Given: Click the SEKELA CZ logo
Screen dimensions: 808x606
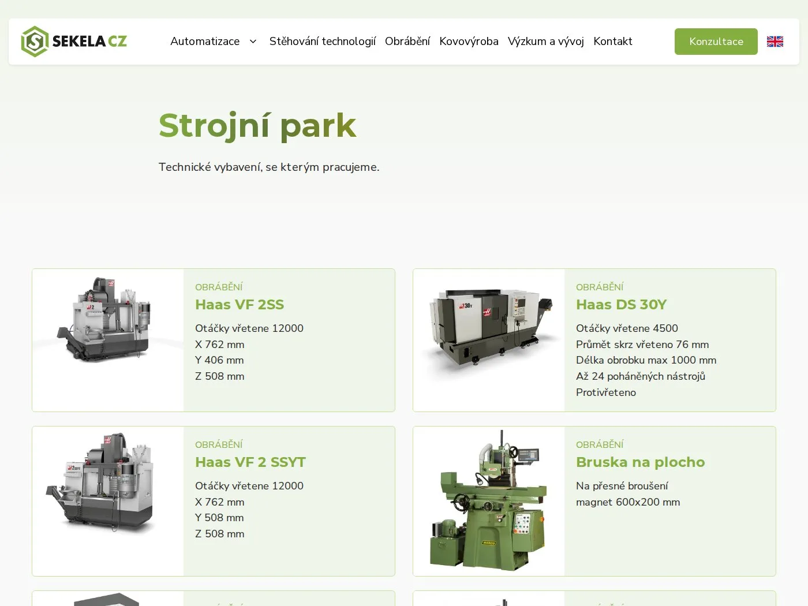Looking at the screenshot, I should pyautogui.click(x=74, y=42).
